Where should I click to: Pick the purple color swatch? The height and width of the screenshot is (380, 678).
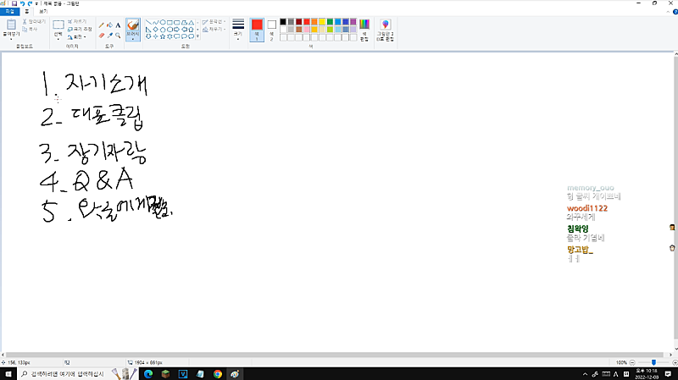[x=353, y=22]
